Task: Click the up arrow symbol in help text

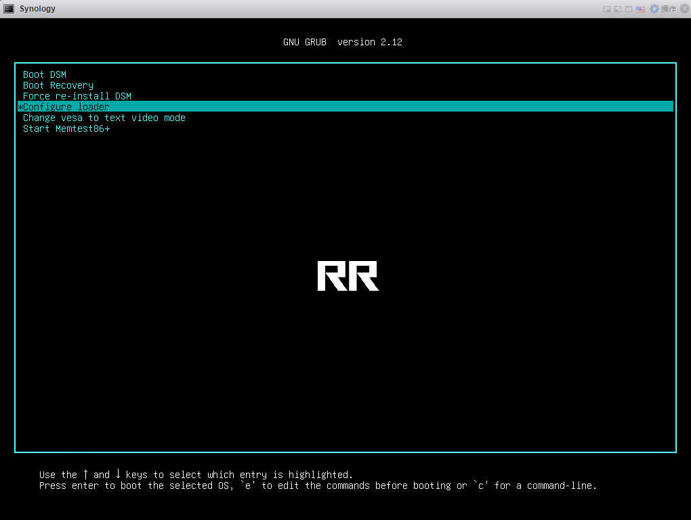Action: click(85, 474)
